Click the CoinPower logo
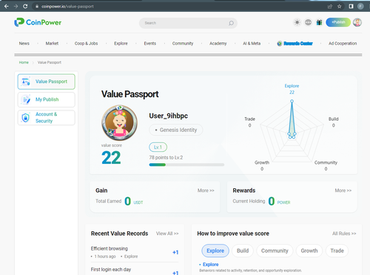Viewport: 370px width, 275px height. click(38, 22)
